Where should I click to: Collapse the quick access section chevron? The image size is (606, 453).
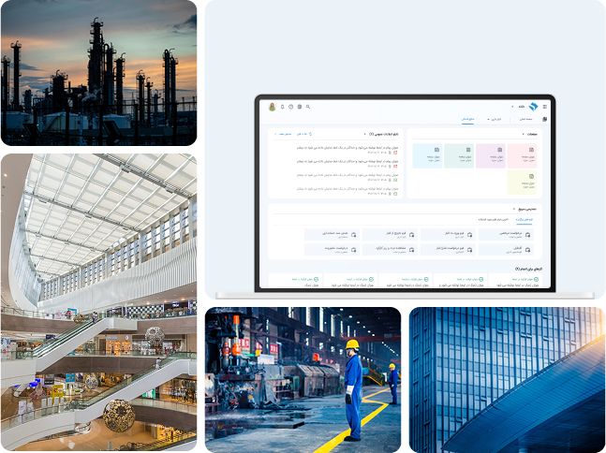click(x=513, y=209)
